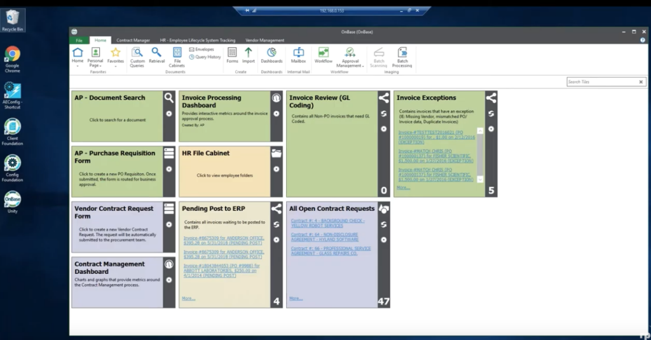
Task: Open Batch Processing in Imaging group
Action: 402,56
